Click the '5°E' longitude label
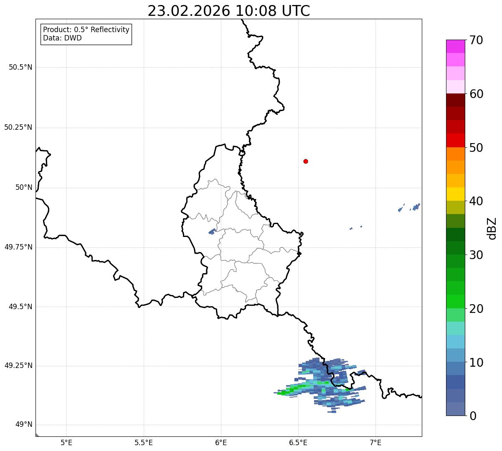This screenshot has width=502, height=451. 66,442
